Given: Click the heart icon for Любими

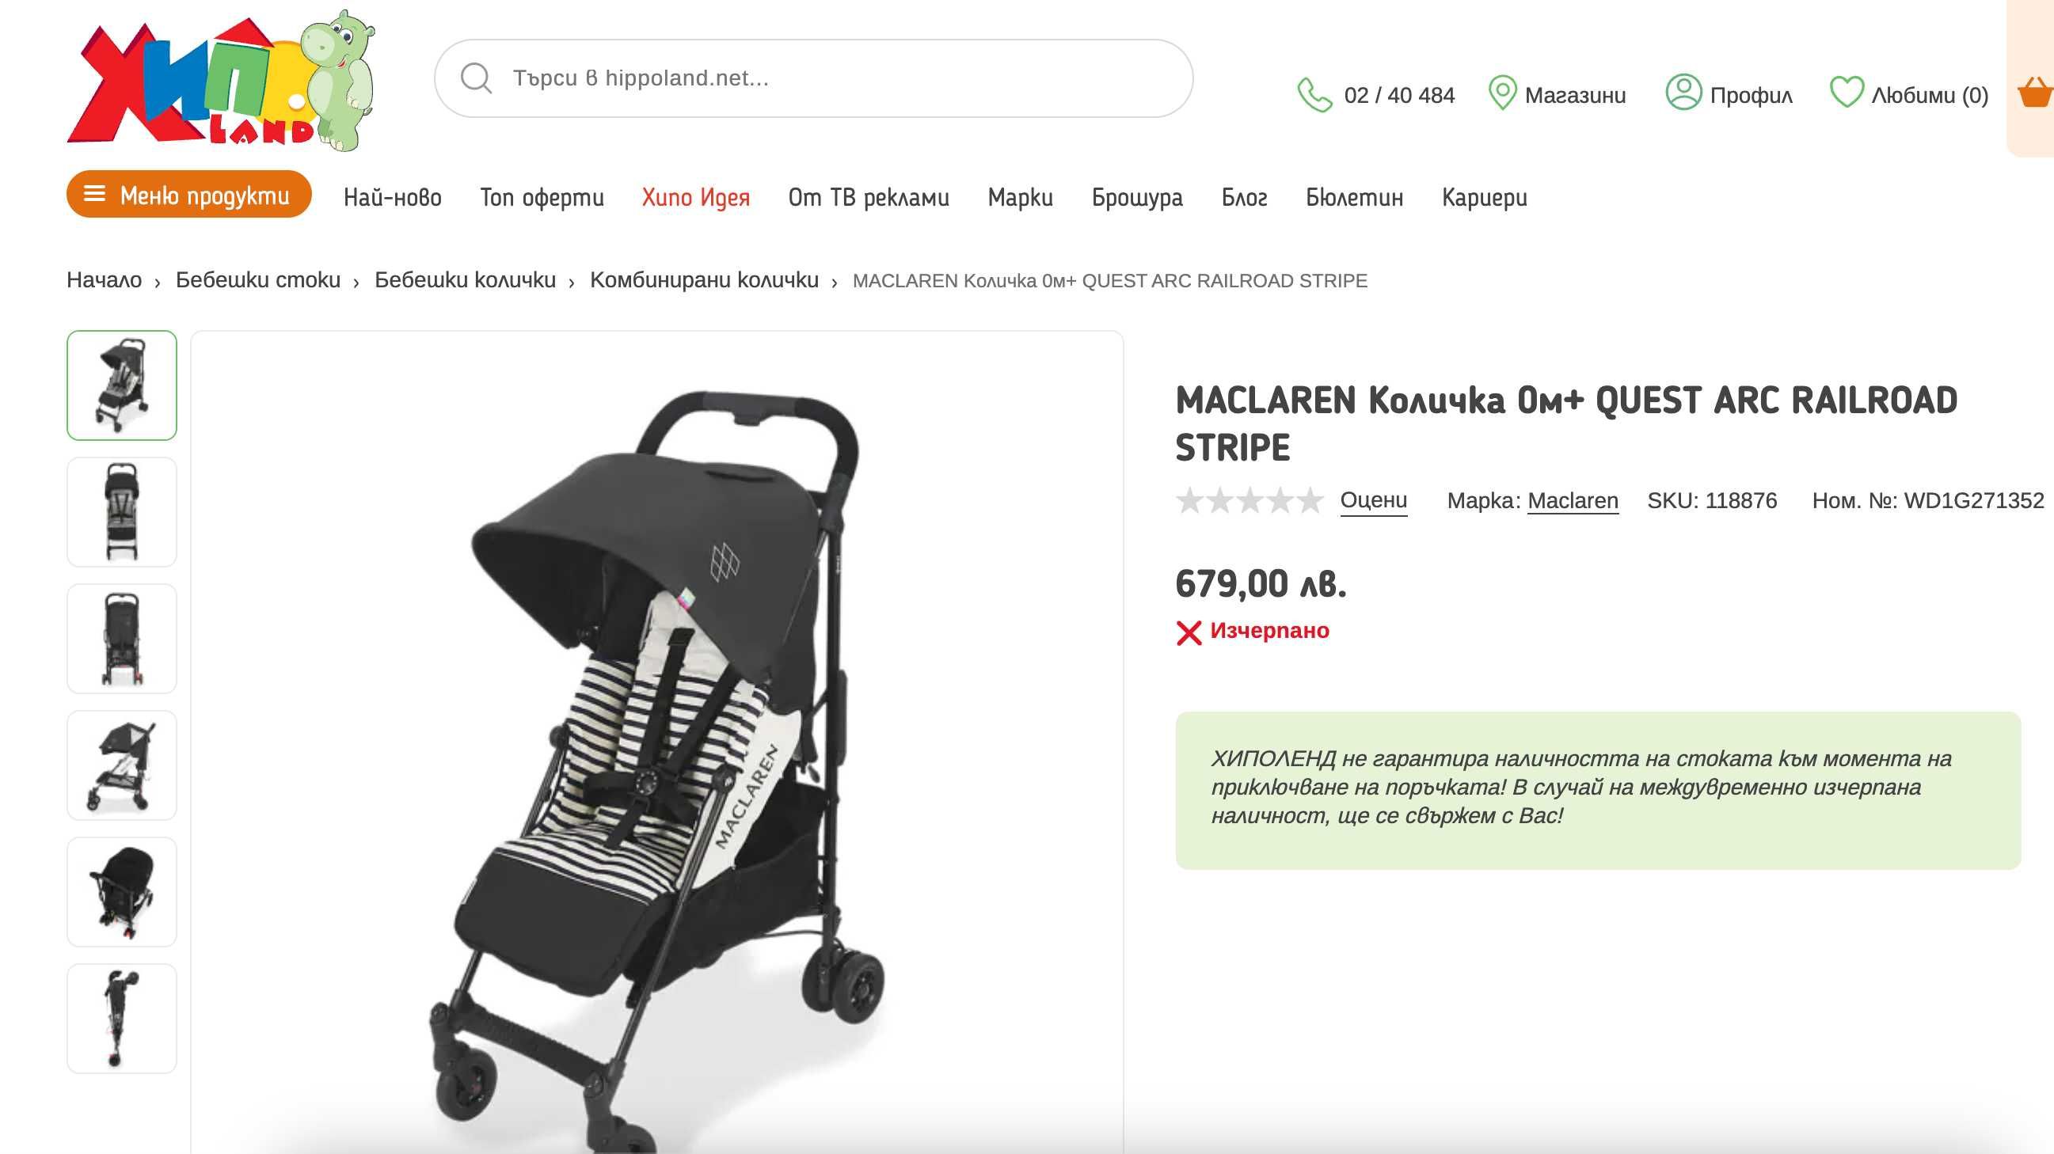Looking at the screenshot, I should [x=1846, y=93].
